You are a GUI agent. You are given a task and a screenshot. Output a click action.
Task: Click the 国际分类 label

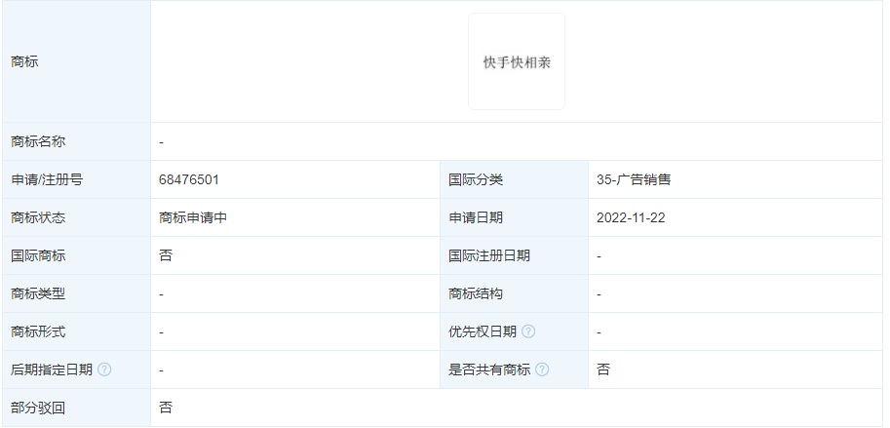476,180
